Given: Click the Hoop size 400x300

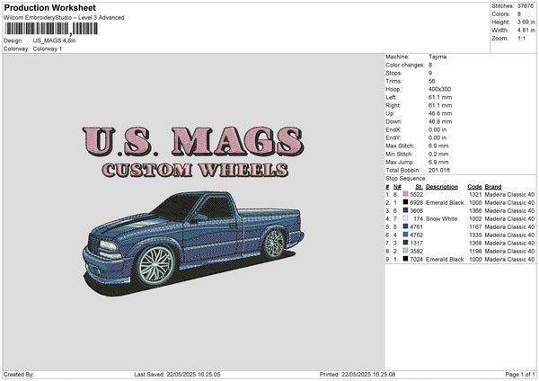Looking at the screenshot, I should [439, 89].
